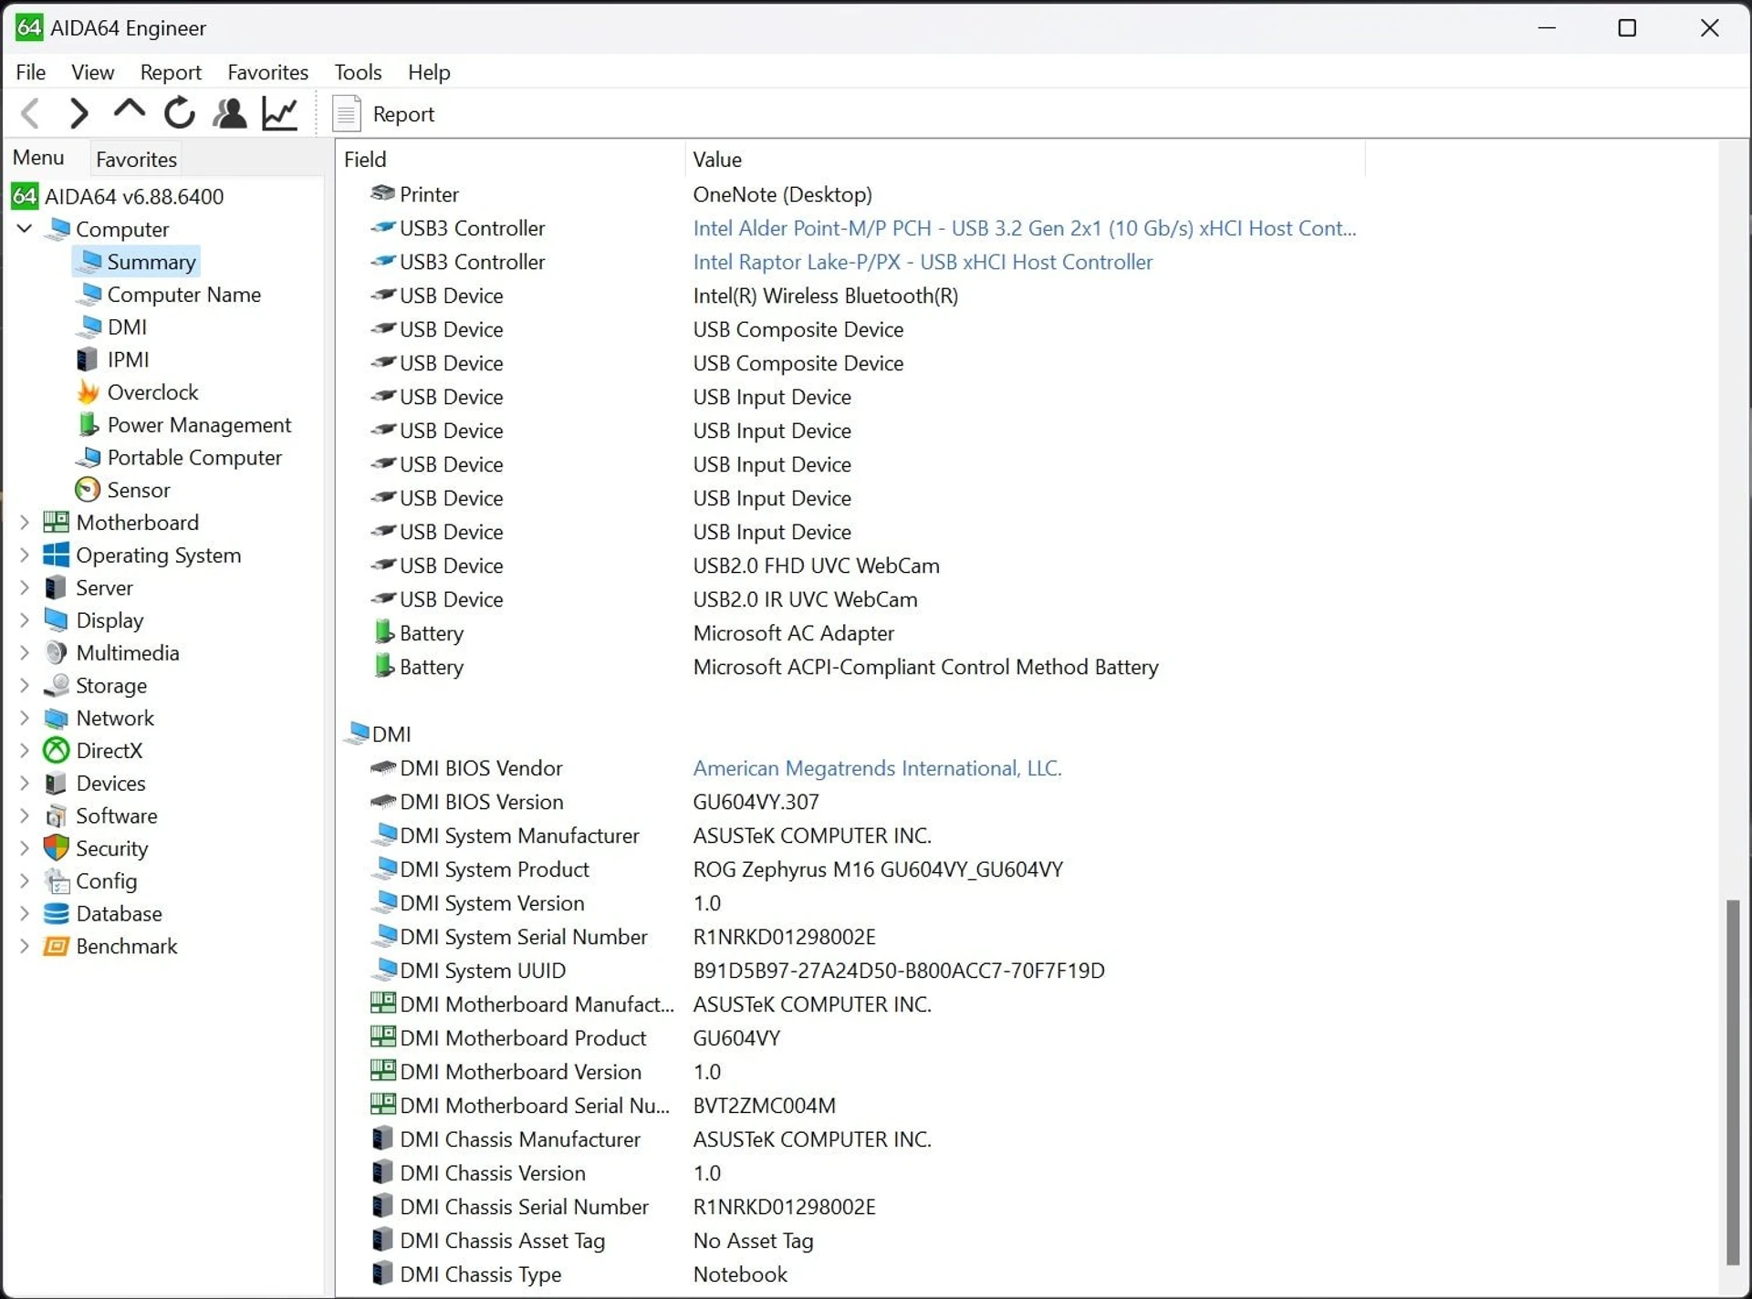
Task: Open the graph chart toolbar icon
Action: click(280, 113)
